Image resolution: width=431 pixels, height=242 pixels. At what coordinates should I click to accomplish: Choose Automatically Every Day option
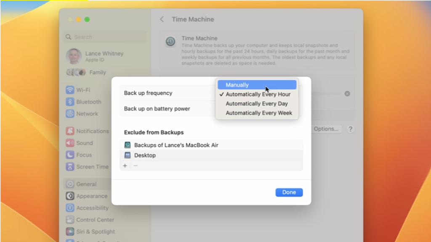(x=257, y=103)
